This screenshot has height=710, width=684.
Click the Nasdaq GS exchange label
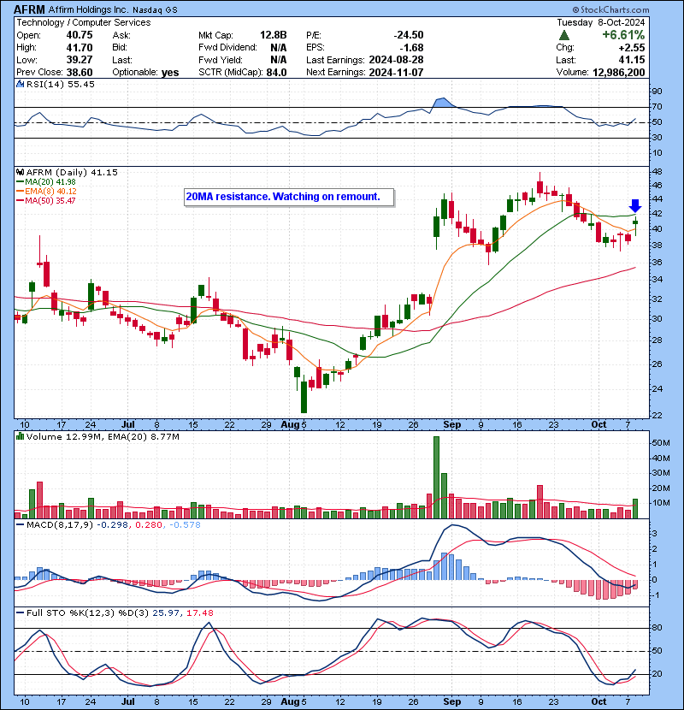point(155,9)
